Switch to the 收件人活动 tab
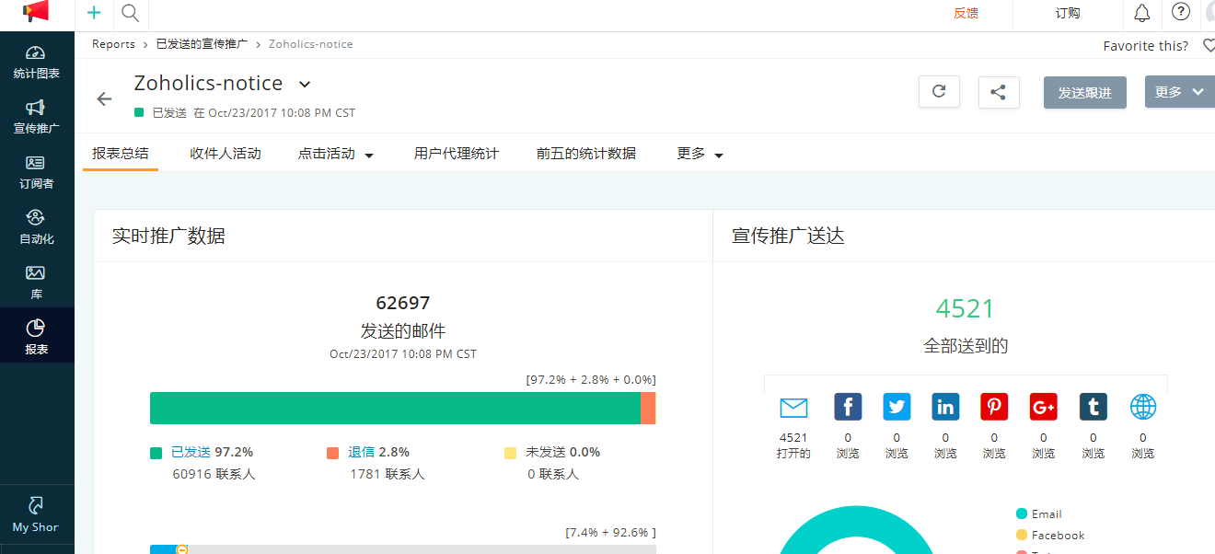The image size is (1215, 554). tap(226, 154)
